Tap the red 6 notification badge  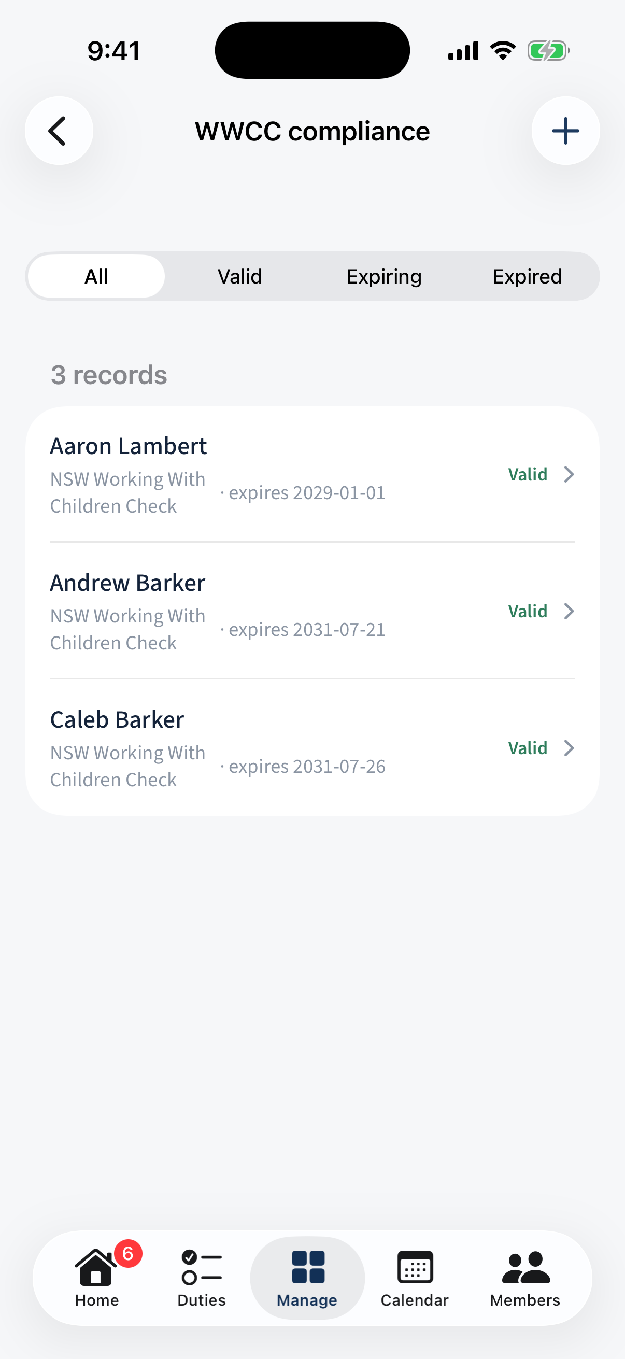pos(128,1253)
